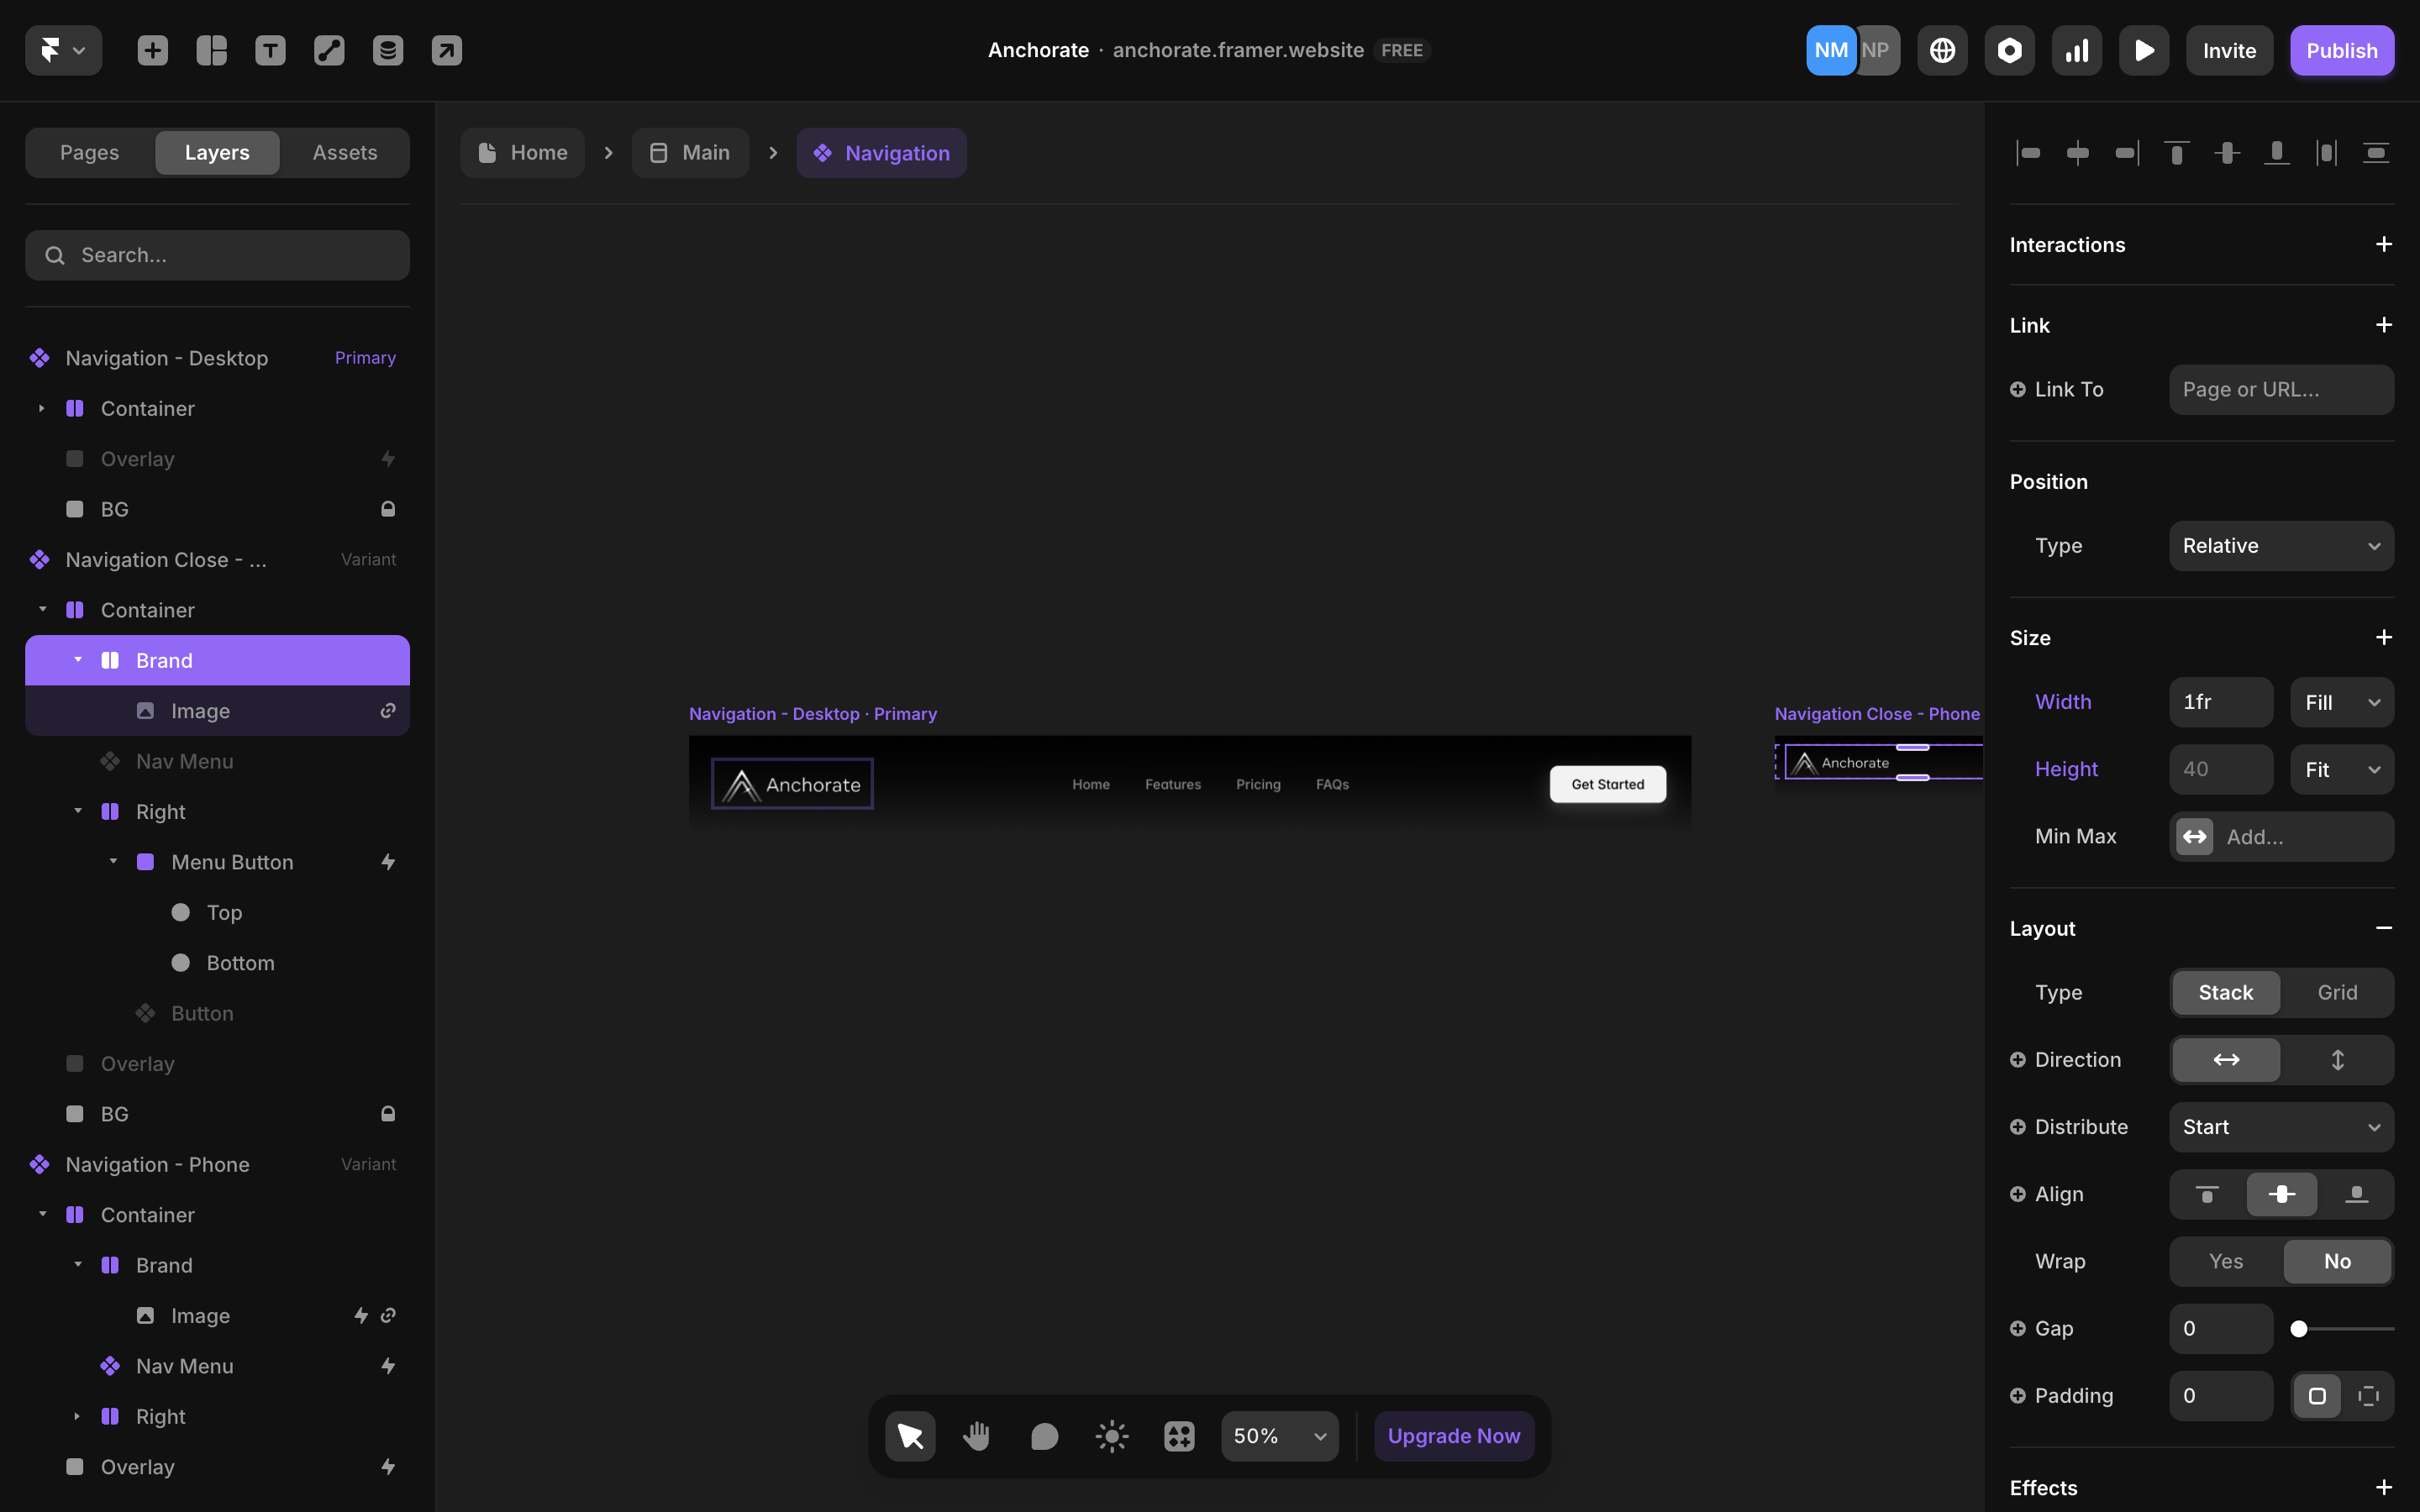
Task: Switch to the Assets tab
Action: coord(345,152)
